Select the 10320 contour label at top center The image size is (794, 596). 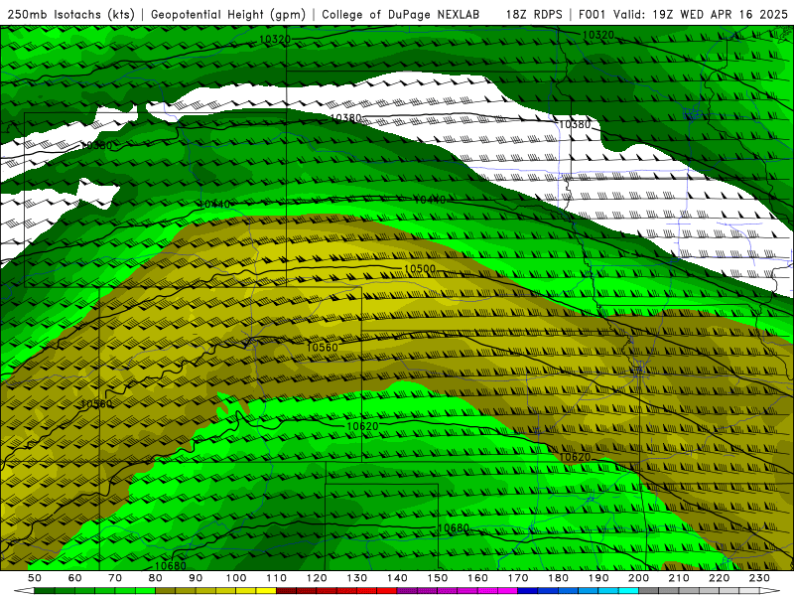click(x=275, y=39)
